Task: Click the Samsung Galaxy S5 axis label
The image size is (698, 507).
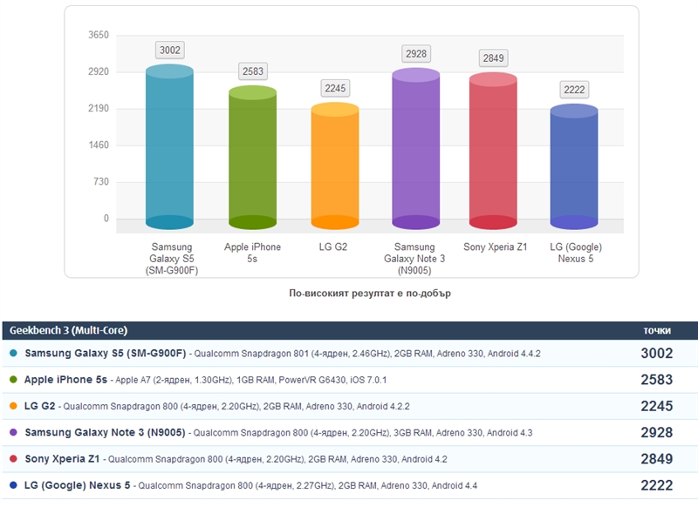Action: [x=171, y=259]
